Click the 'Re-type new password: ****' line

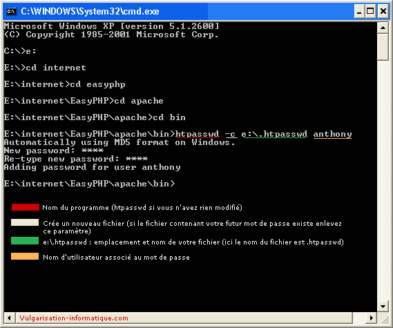[x=76, y=159]
